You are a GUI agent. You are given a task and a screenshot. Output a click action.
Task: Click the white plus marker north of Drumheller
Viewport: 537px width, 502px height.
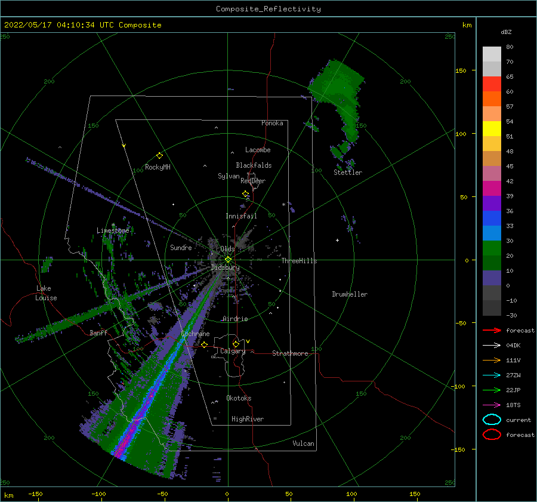pos(337,240)
